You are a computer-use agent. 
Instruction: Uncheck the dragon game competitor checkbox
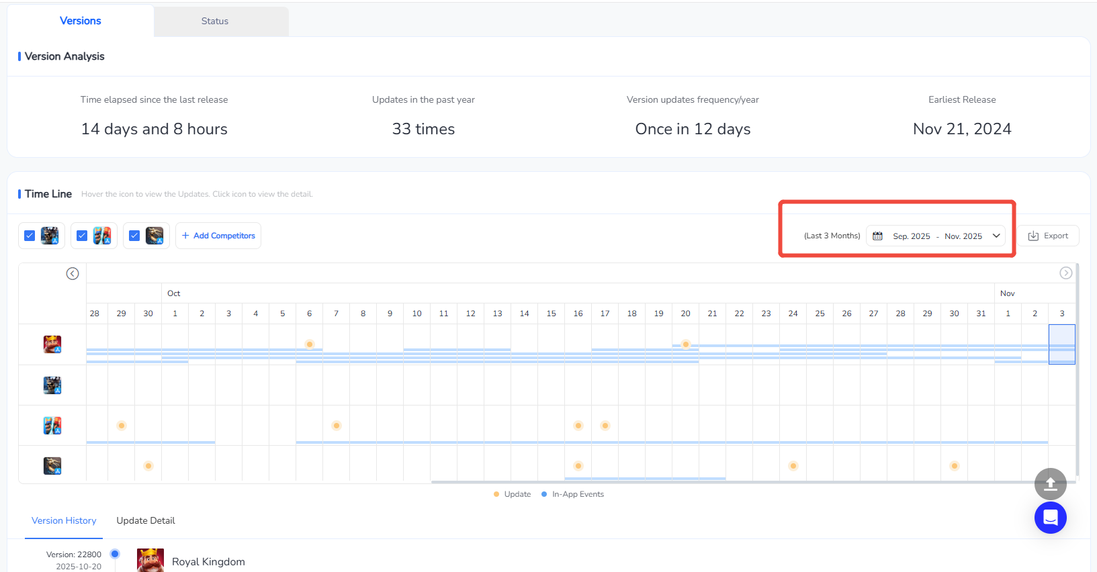click(134, 236)
